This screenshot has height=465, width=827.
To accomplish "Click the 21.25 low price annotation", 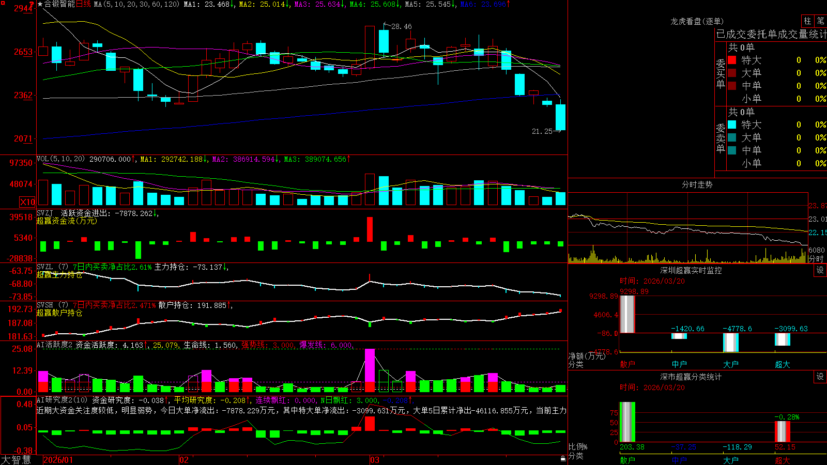I will (x=542, y=131).
